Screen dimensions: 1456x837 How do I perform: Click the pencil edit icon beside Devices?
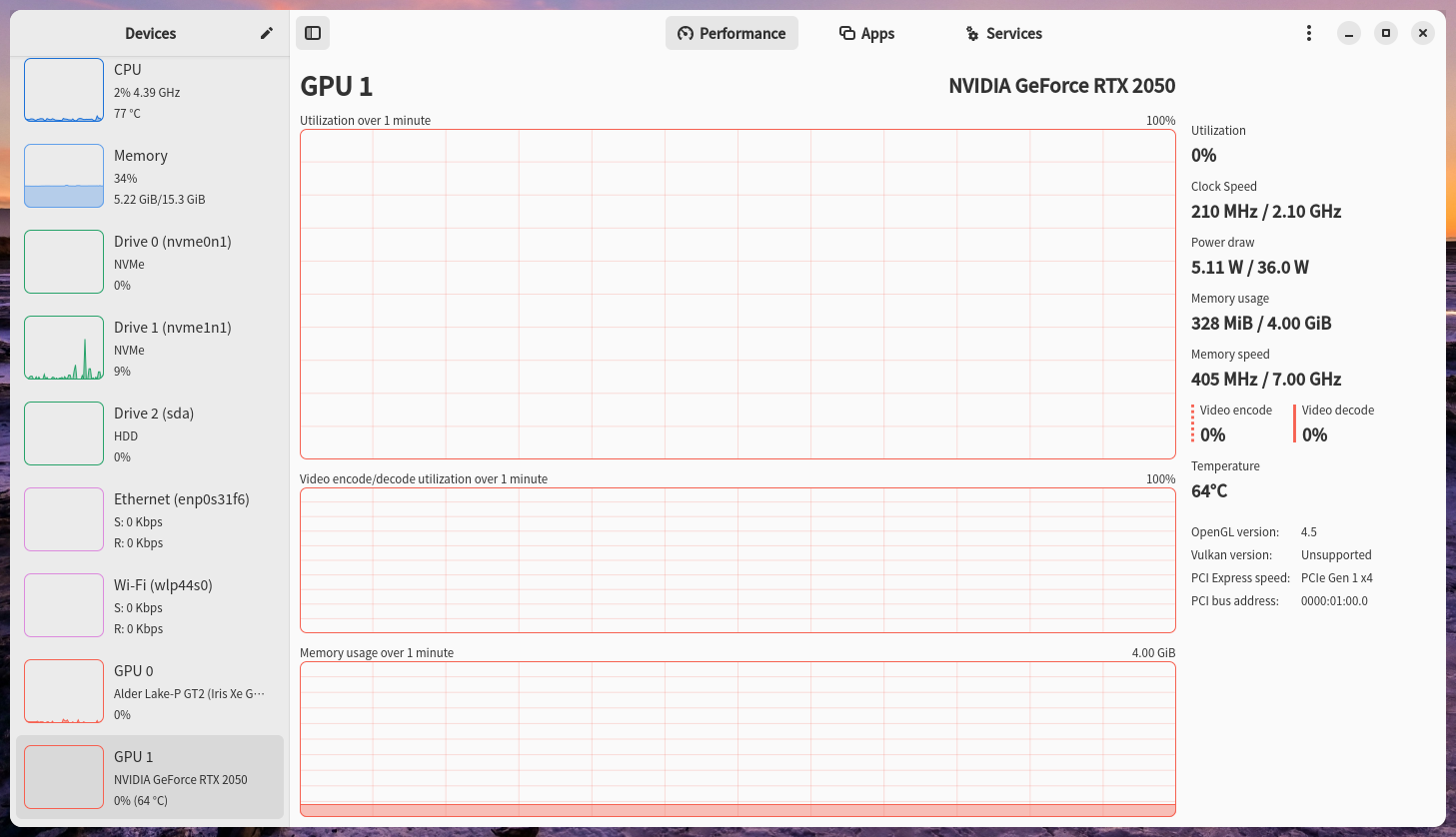tap(267, 33)
